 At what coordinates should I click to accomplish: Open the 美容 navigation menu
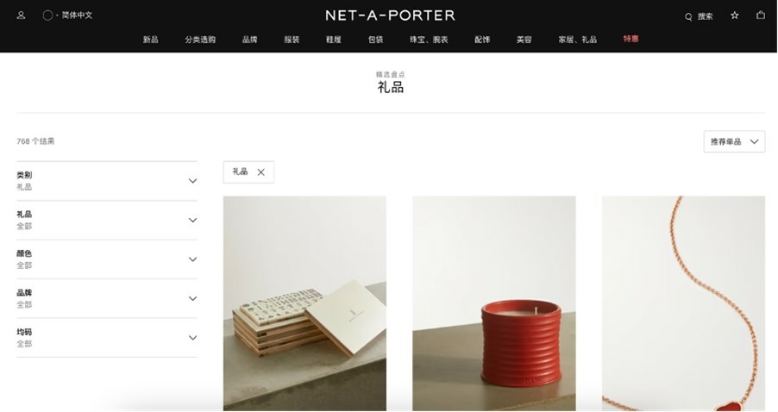pyautogui.click(x=524, y=40)
